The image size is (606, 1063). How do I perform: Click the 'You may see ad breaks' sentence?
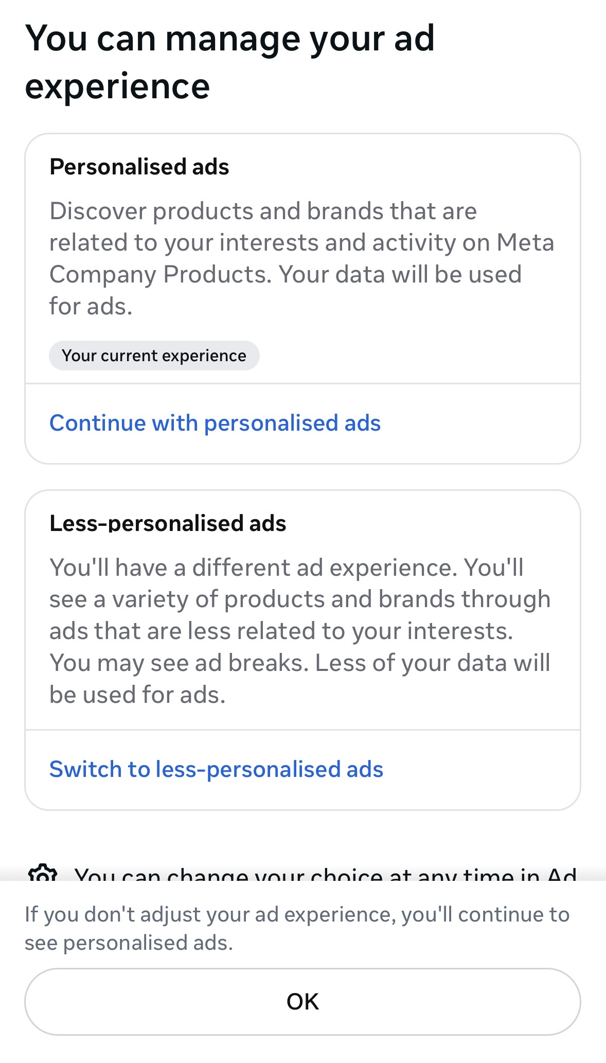point(179,663)
